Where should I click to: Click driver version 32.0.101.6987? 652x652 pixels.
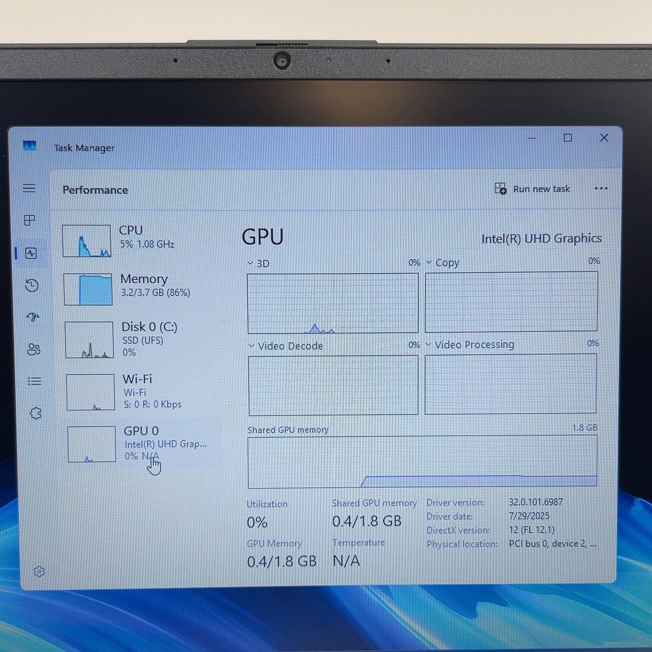click(536, 502)
